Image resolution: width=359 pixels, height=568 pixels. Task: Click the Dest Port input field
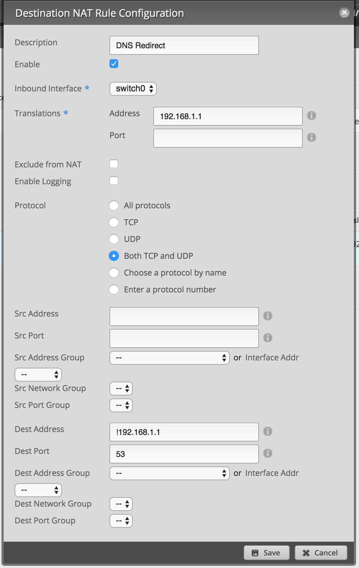pos(184,454)
